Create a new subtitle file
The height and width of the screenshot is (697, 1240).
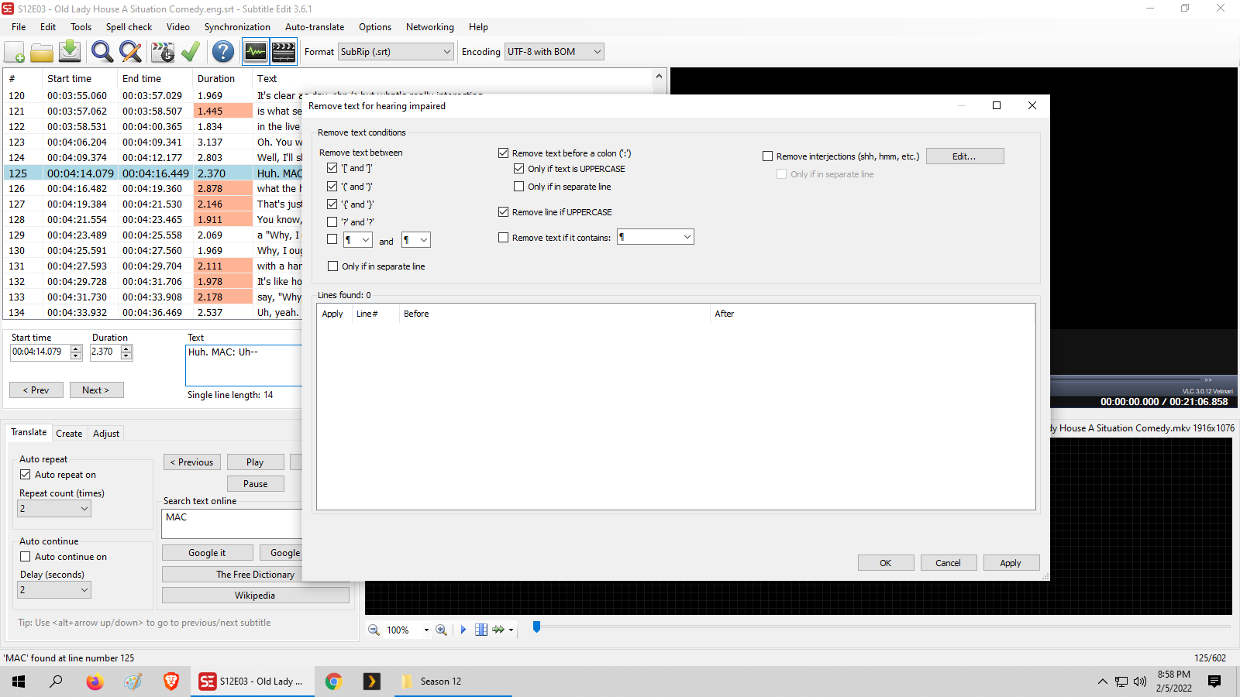point(14,52)
